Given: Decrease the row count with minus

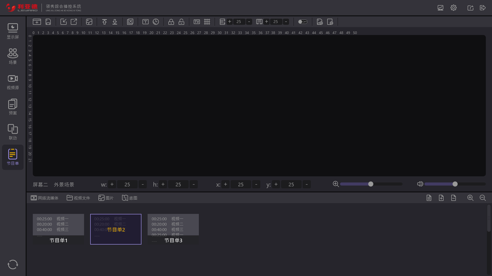Looking at the screenshot, I should pos(249,22).
